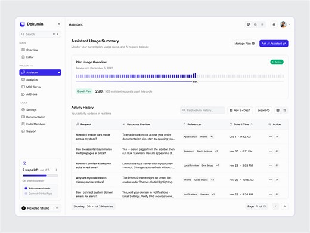The image size is (310, 233).
Task: Click the Request column header
Action: click(83, 124)
